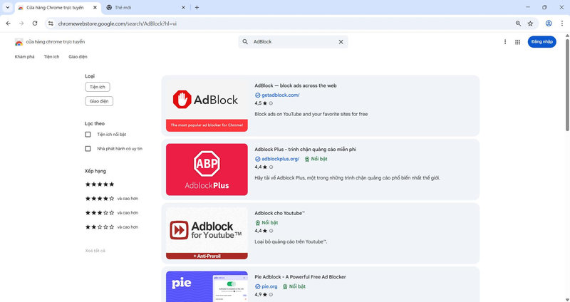Open 'AdBlock — block ads across the web'
The height and width of the screenshot is (302, 570).
(296, 85)
